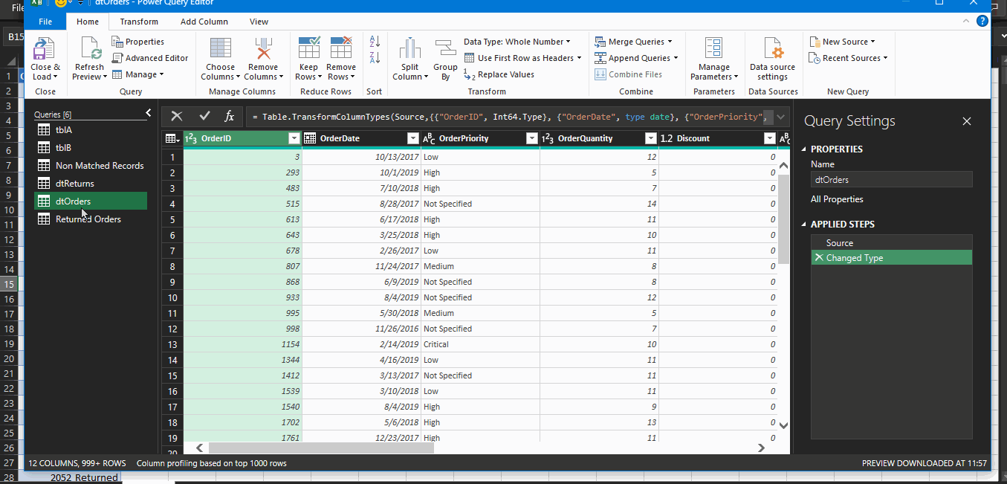Click Replace Values
The height and width of the screenshot is (484, 1007).
[x=499, y=74]
